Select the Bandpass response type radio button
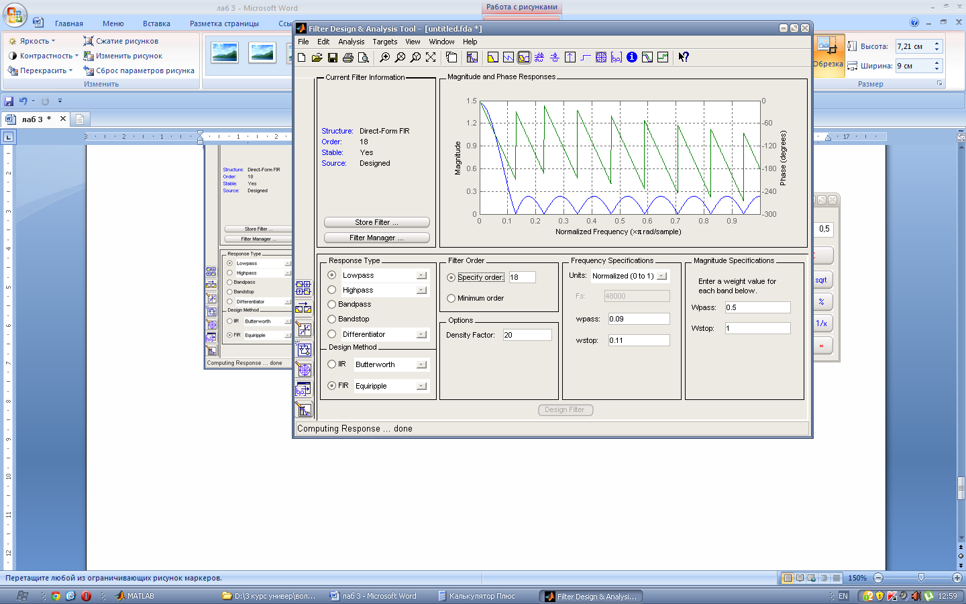Screen dimensions: 966x604 tap(332, 304)
